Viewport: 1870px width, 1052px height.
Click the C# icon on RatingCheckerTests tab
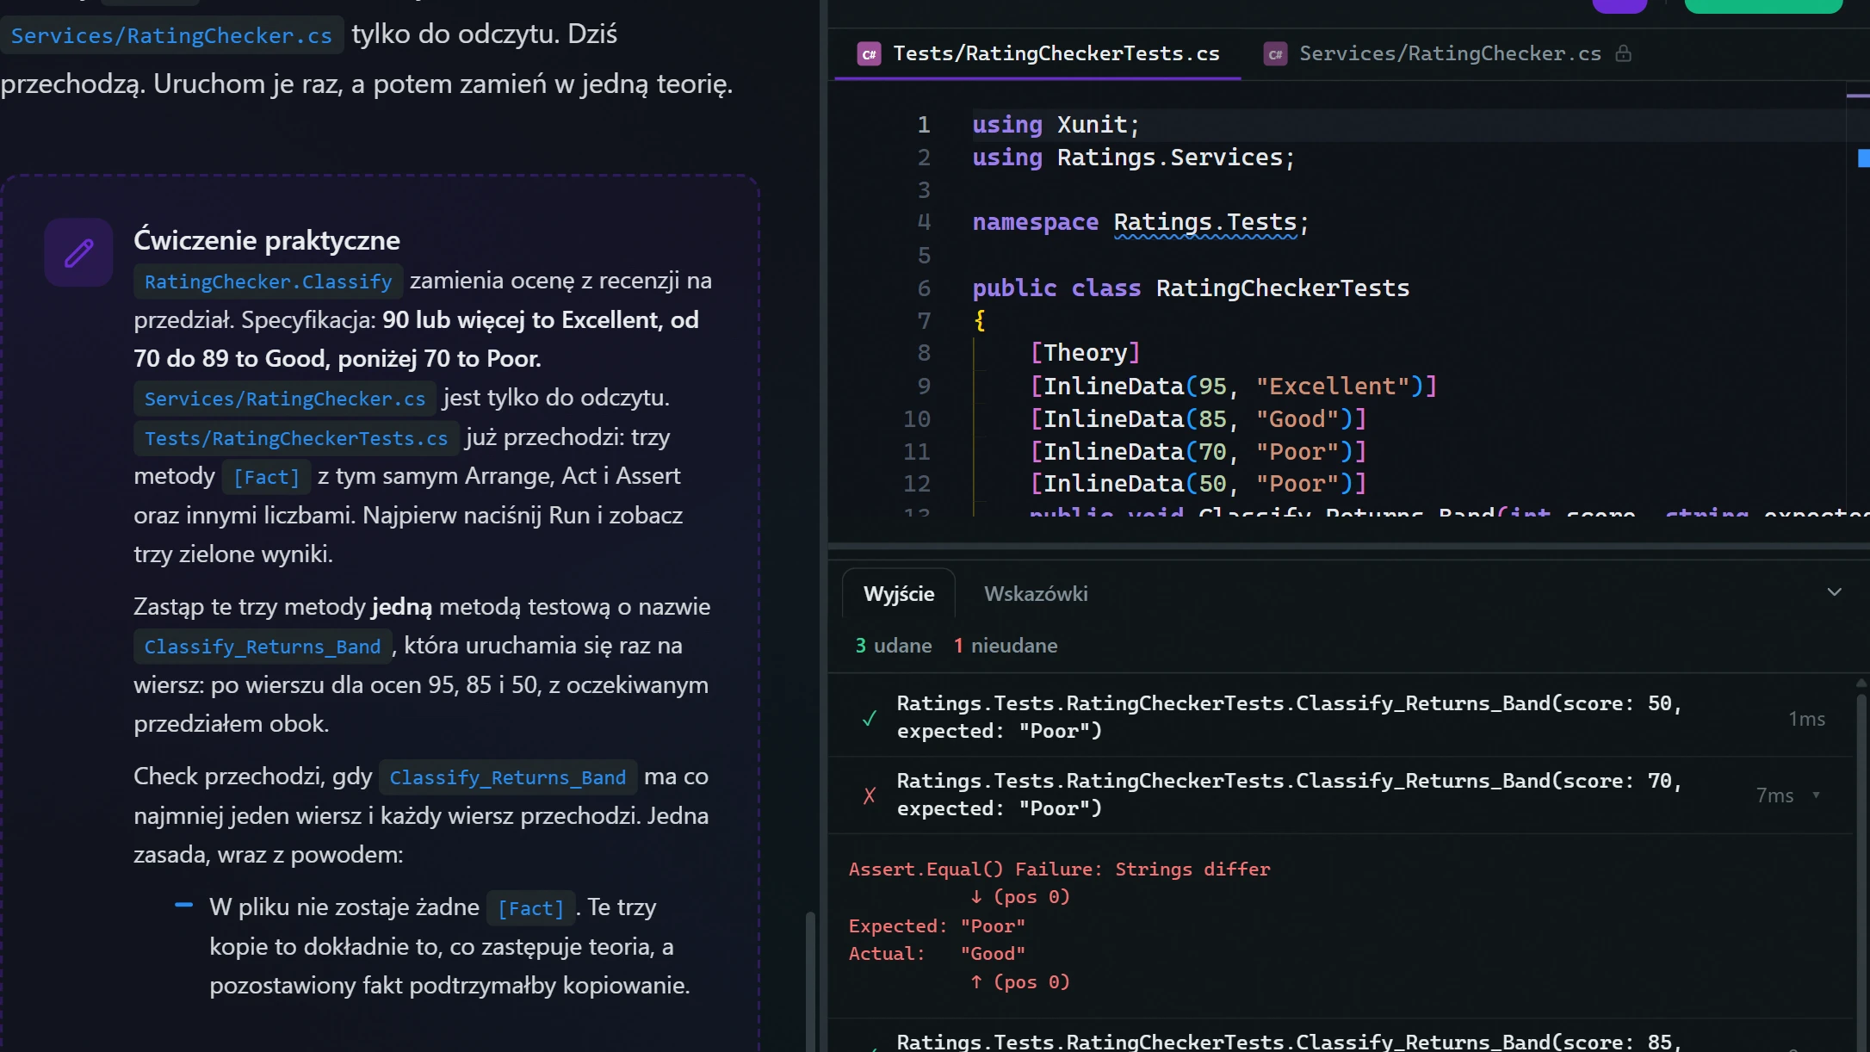(x=869, y=54)
